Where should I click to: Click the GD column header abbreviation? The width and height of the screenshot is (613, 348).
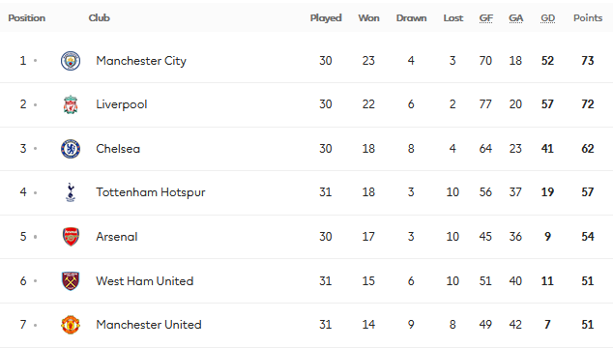[547, 18]
